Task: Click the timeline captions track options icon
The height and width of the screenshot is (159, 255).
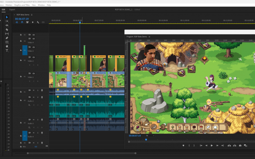Action: point(43,22)
